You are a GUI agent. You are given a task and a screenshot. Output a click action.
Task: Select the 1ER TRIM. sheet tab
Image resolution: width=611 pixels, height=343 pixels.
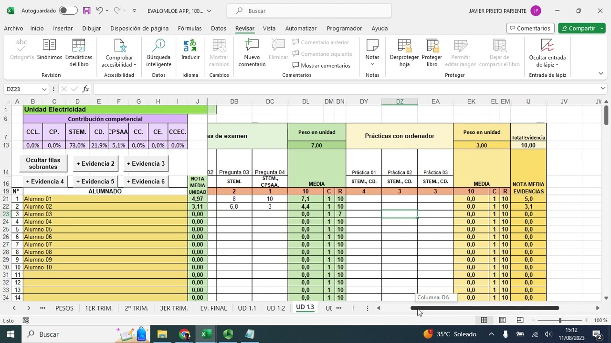99,308
